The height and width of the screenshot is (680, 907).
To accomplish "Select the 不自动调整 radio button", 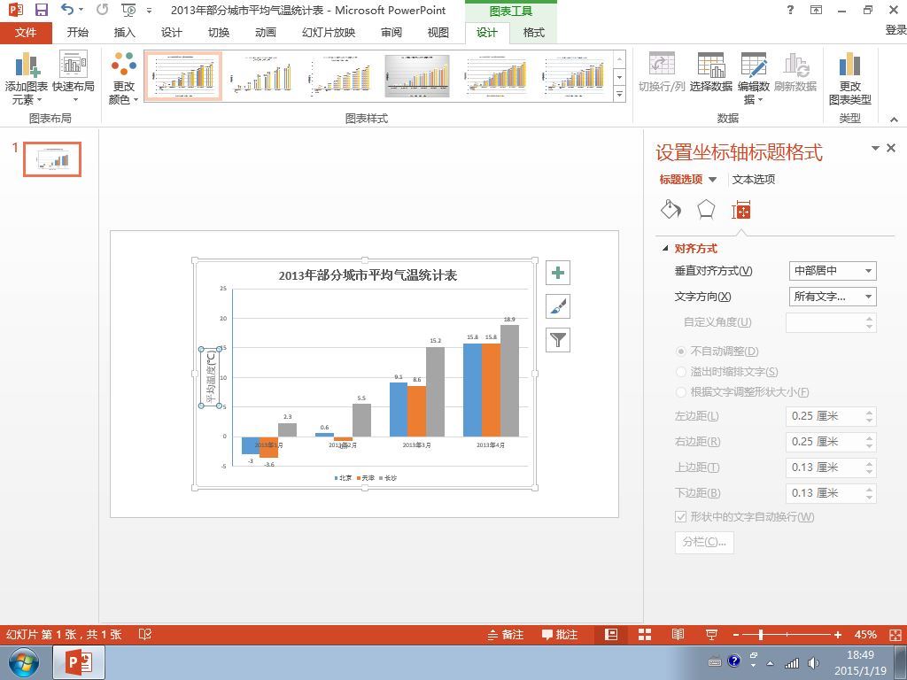I will click(681, 352).
